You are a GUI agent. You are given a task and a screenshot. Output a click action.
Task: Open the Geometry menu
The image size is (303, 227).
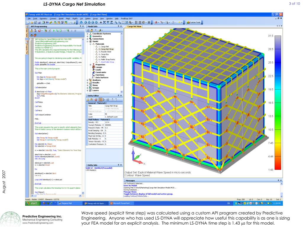pyautogui.click(x=43, y=19)
